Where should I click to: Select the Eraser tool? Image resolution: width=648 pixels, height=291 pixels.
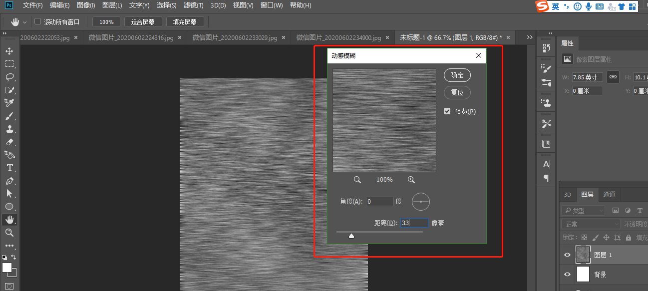(10, 141)
